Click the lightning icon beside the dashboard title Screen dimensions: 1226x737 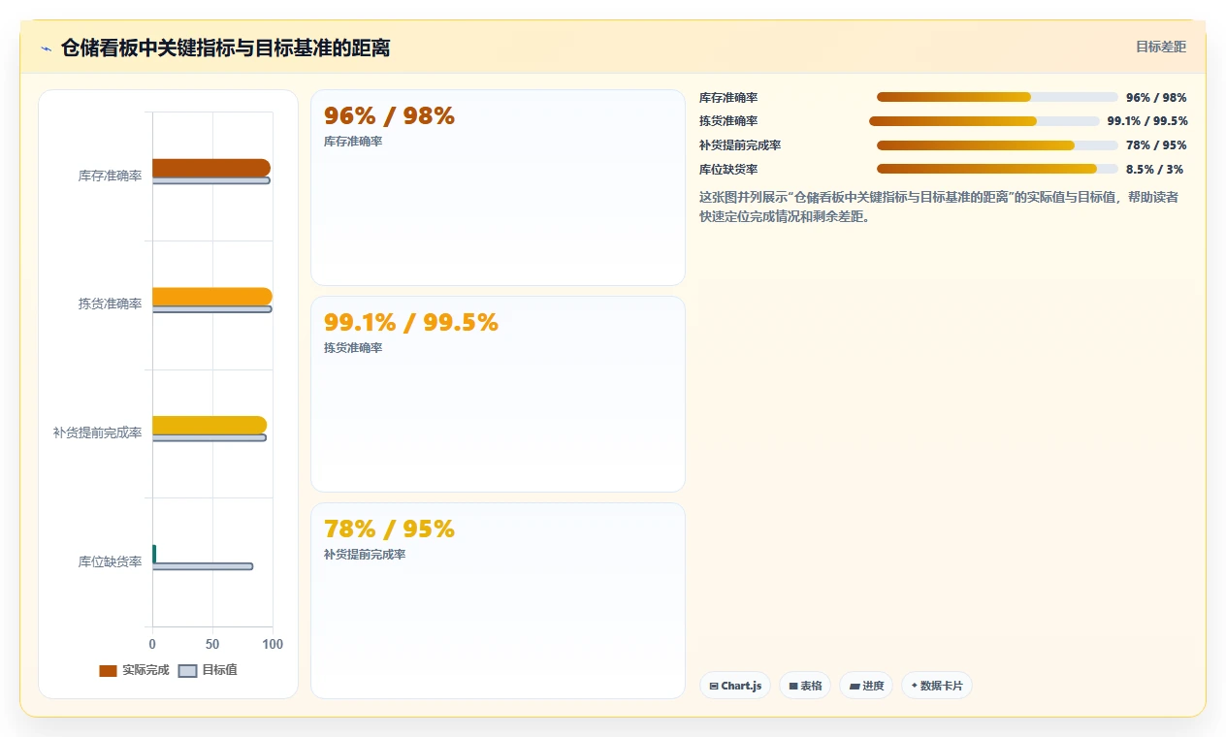(x=46, y=48)
